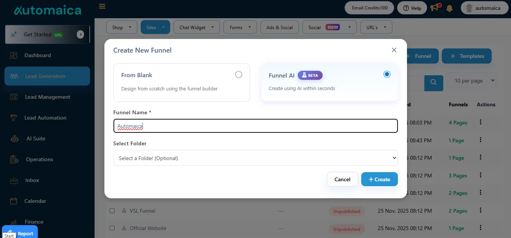
Task: Click the hamburger menu icon
Action: (102, 6)
